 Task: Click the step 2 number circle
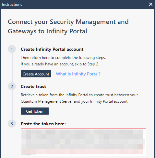[x=12, y=86]
